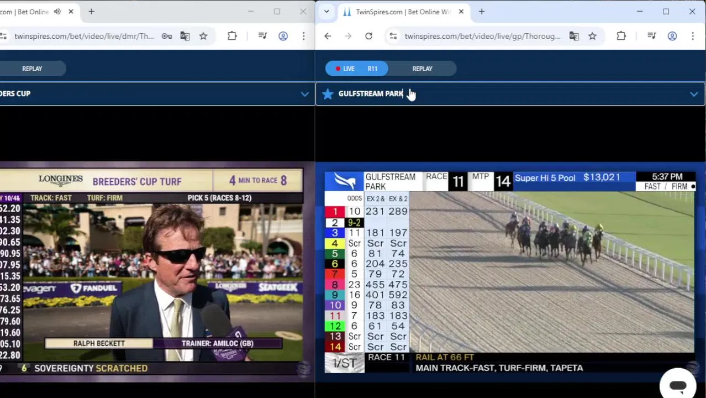Go forward in the right browser window

348,36
